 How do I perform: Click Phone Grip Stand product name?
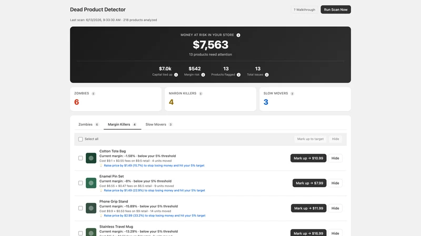coord(114,201)
